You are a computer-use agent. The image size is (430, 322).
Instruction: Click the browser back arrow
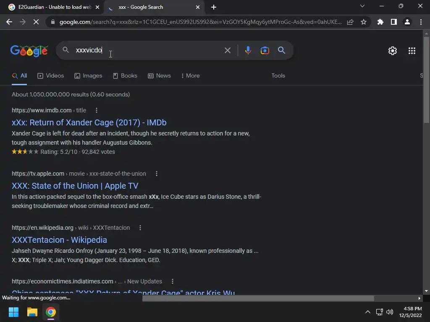[x=9, y=22]
